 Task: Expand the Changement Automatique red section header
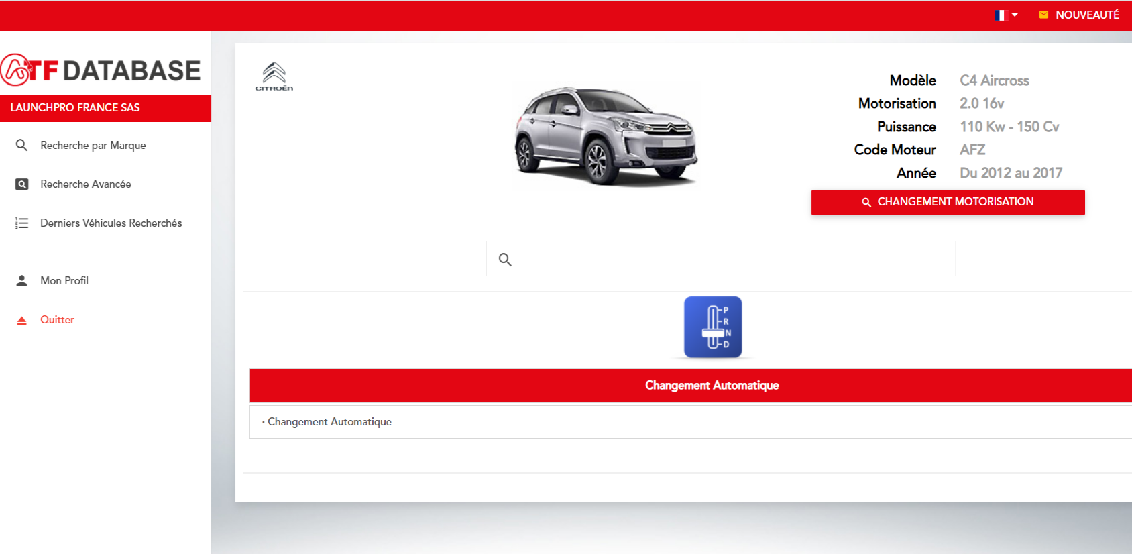[x=712, y=385]
